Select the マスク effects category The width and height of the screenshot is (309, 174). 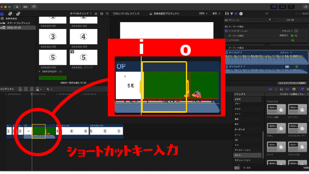pos(238,109)
